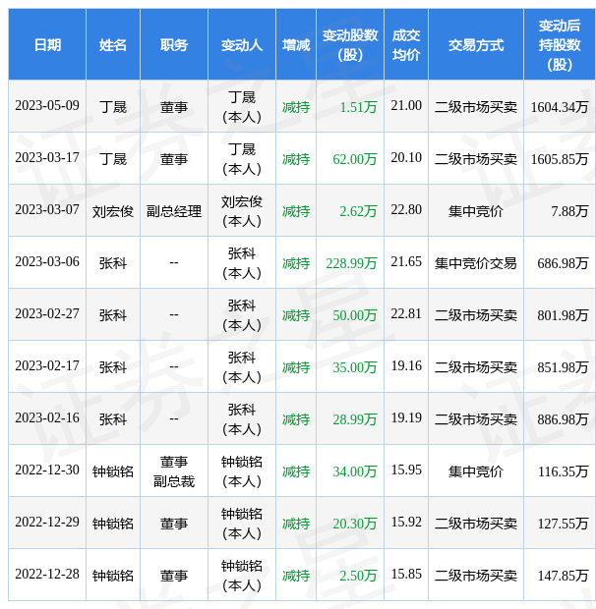Click holdings value 686.98万
The width and height of the screenshot is (596, 609).
pyautogui.click(x=563, y=263)
